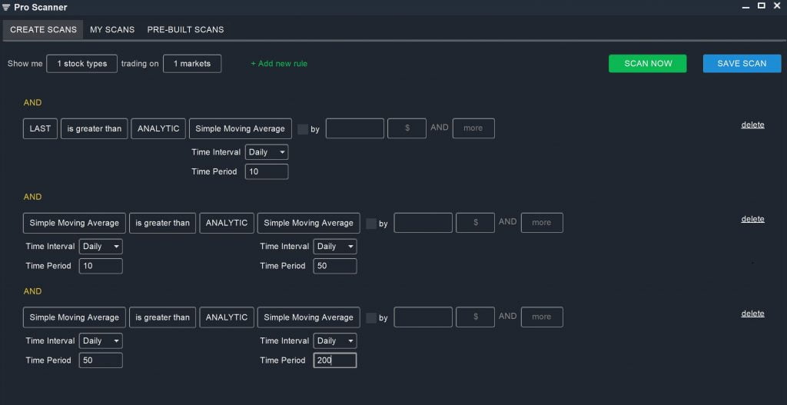
Task: Click the Pro Scanner funnel icon
Action: coord(6,8)
